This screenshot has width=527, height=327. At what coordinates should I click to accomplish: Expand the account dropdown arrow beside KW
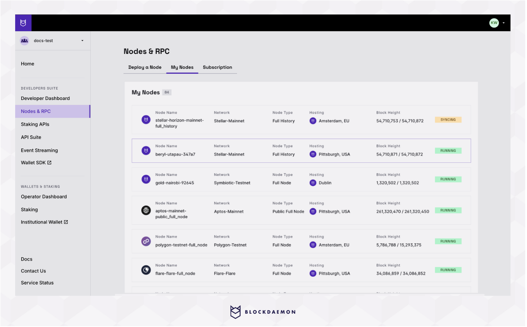point(504,23)
